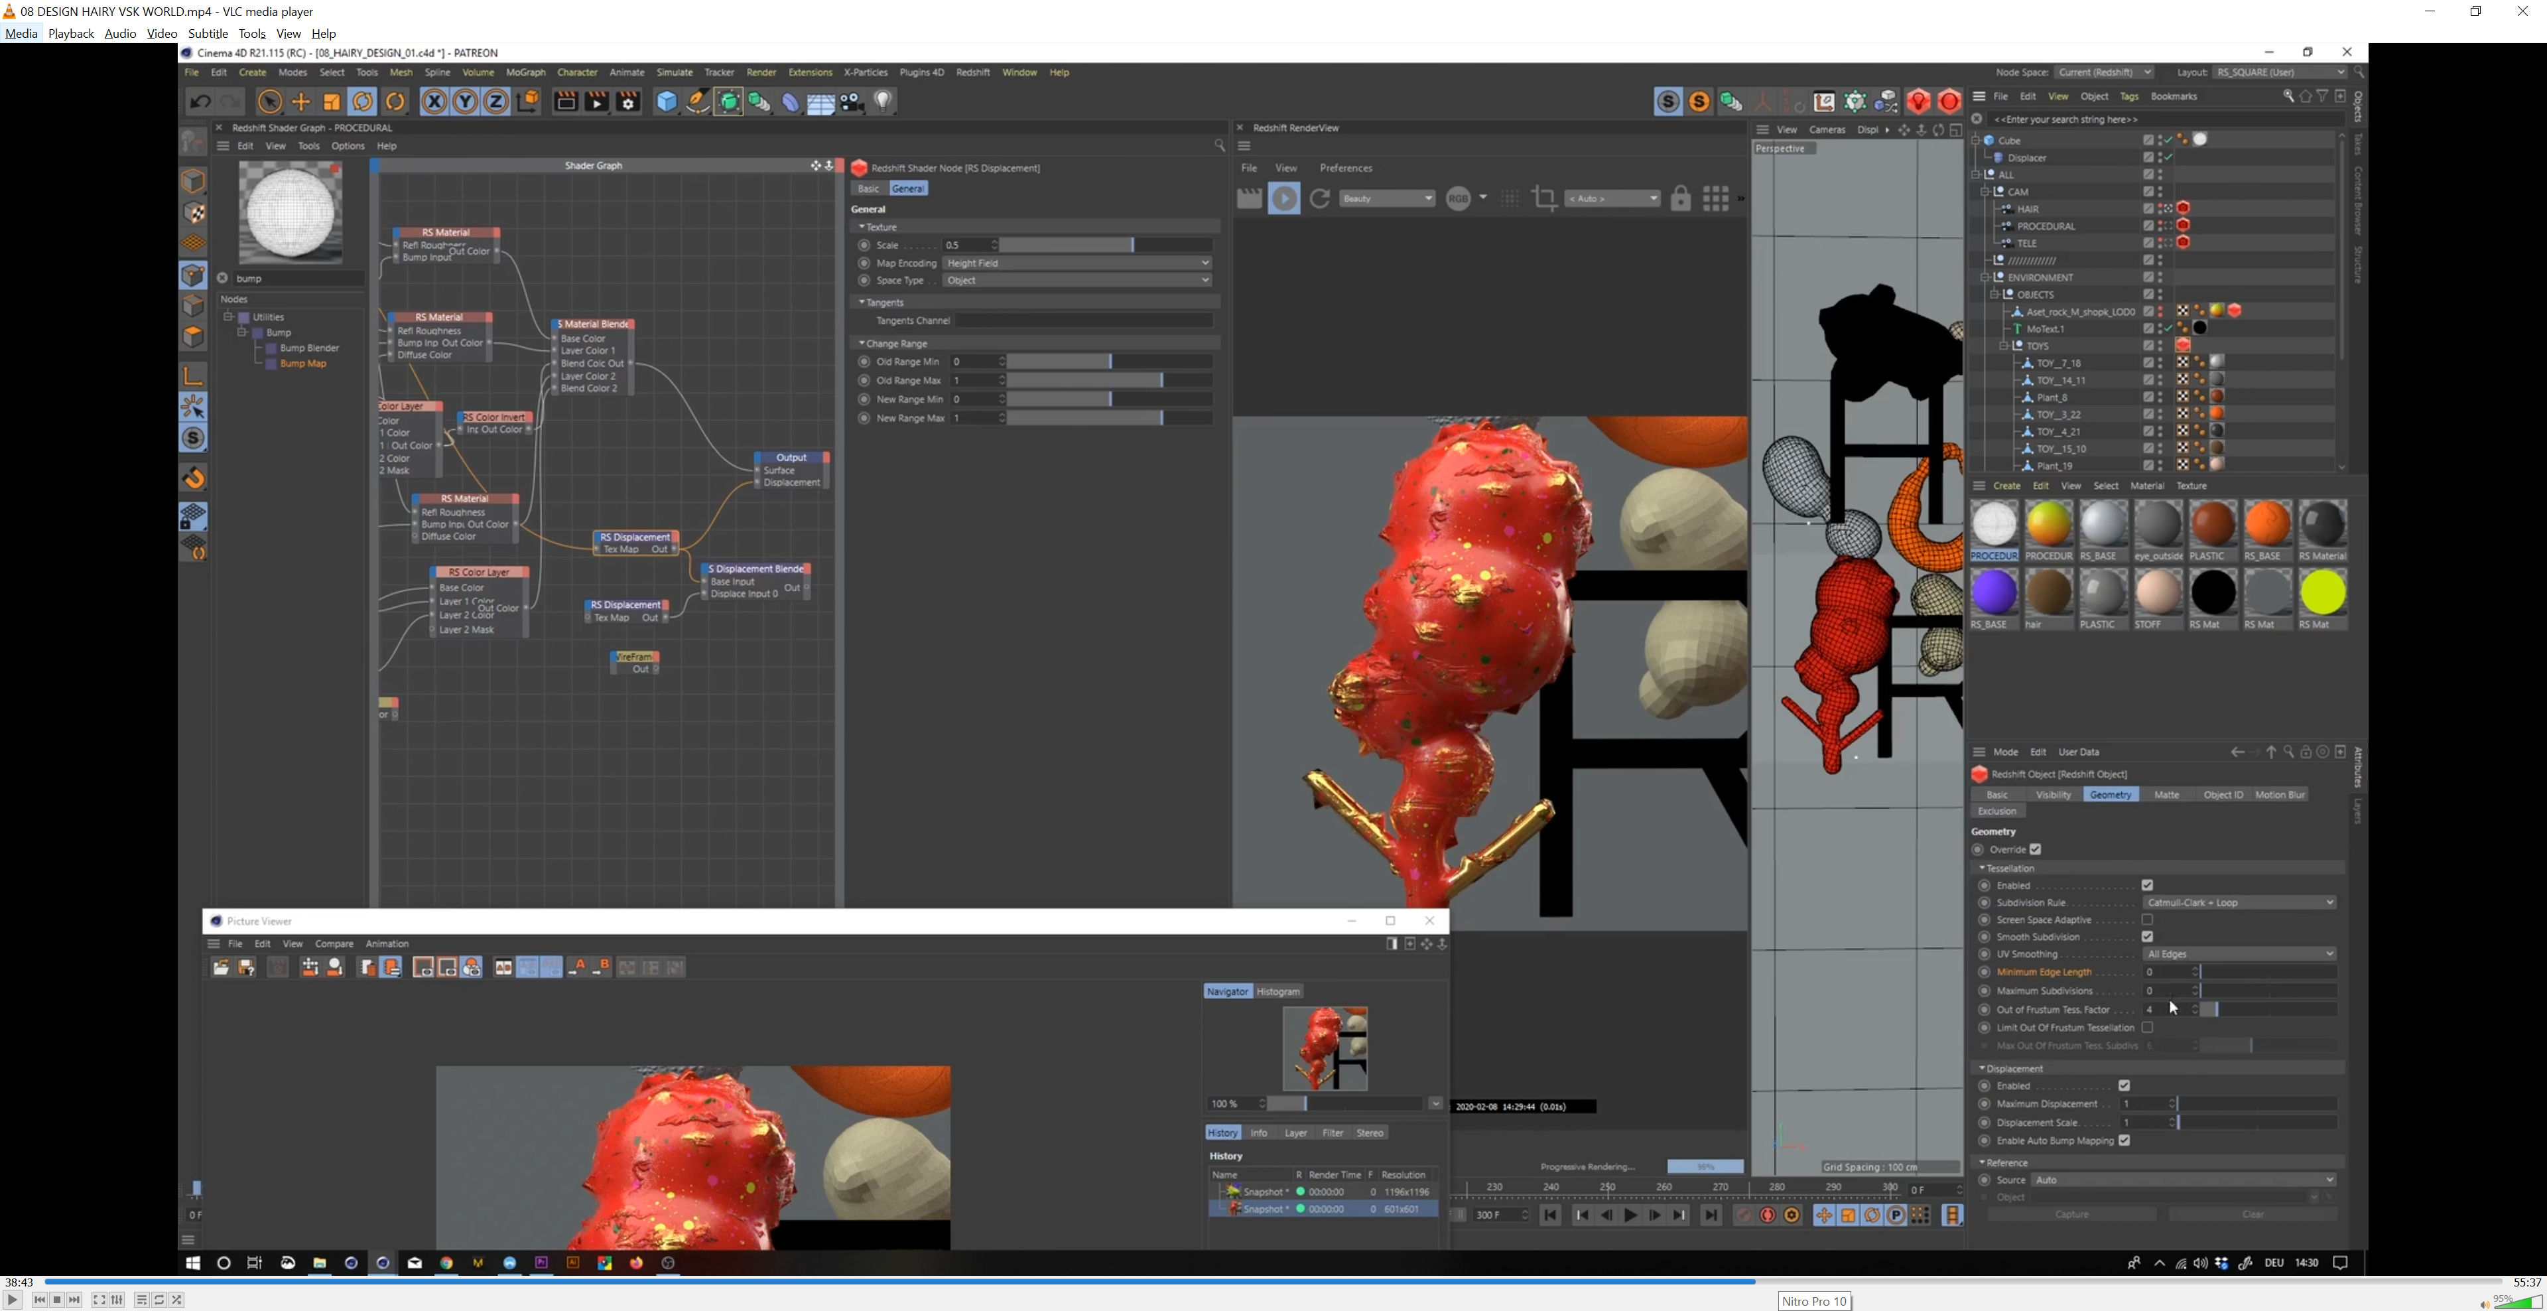The width and height of the screenshot is (2547, 1311).
Task: Select the Rotate tool icon
Action: click(363, 102)
